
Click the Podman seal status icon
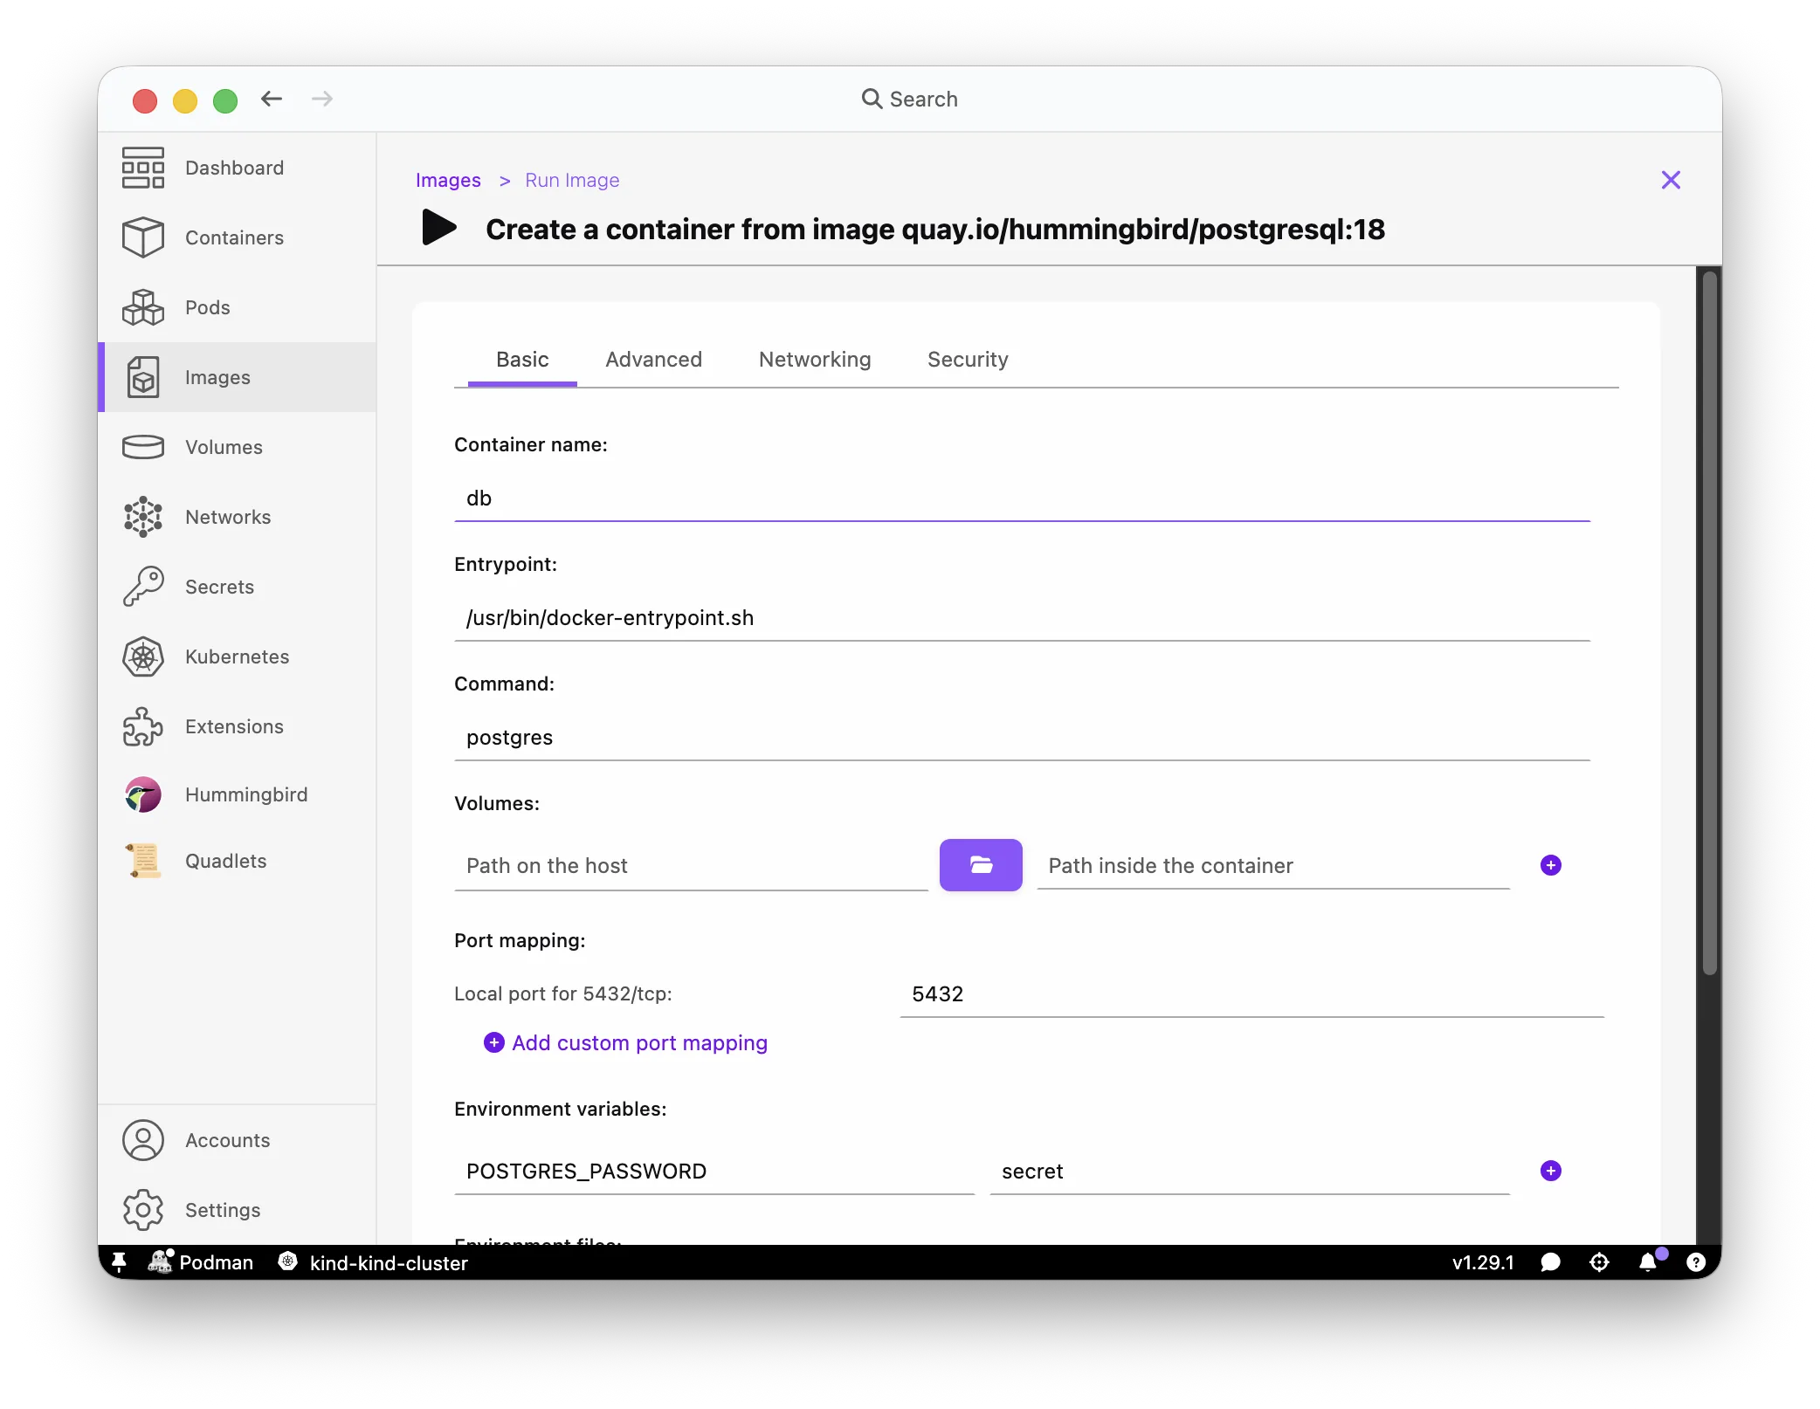(x=160, y=1262)
